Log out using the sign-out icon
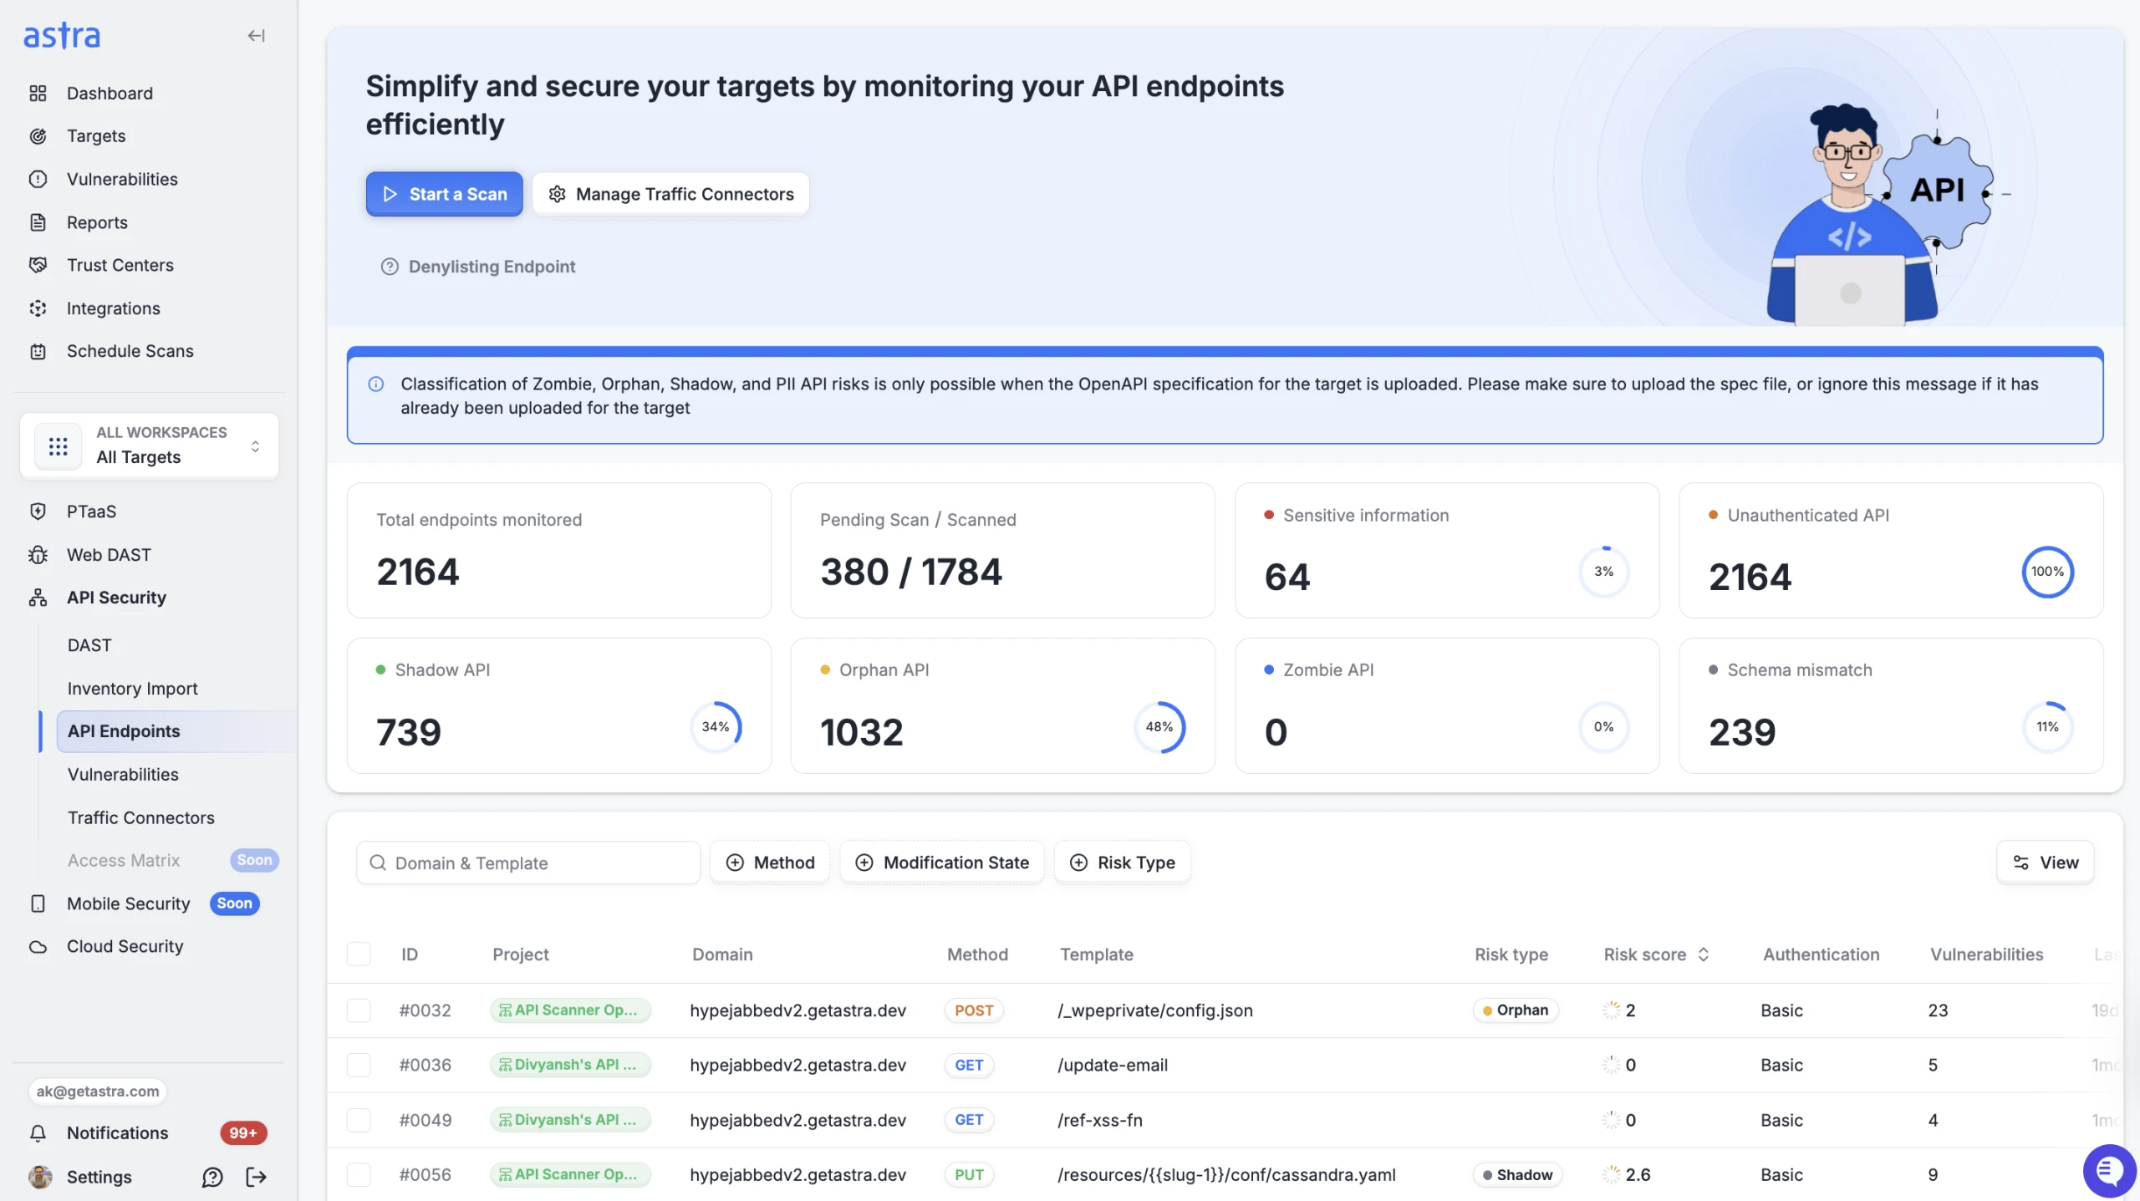 click(x=257, y=1177)
